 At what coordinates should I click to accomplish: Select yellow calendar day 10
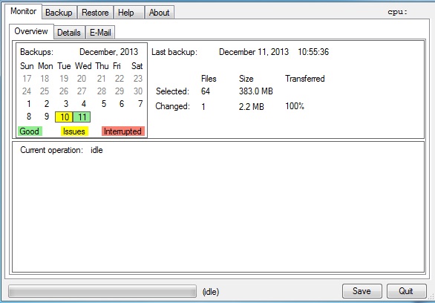point(64,117)
